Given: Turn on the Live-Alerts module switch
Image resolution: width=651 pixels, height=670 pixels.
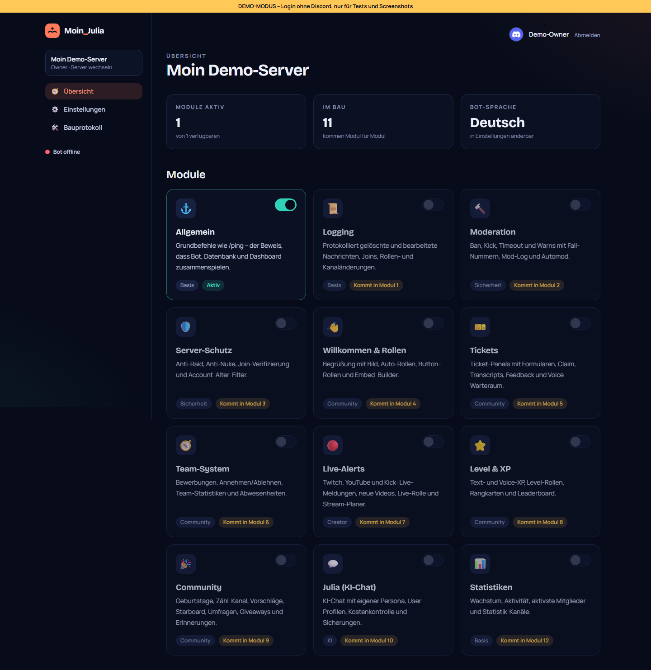Looking at the screenshot, I should pyautogui.click(x=433, y=442).
